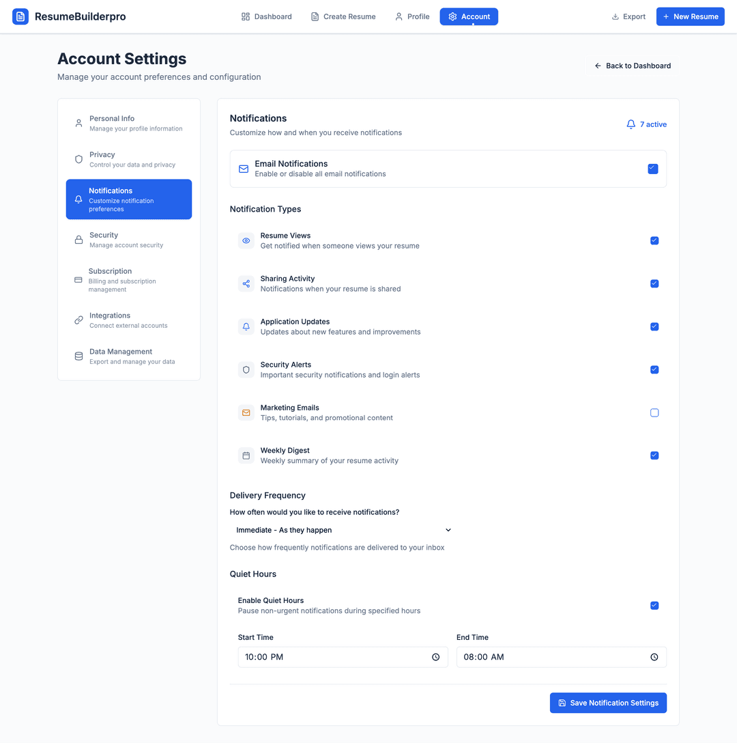Click the Marketing Emails envelope icon
Screen dimensions: 737x743
click(246, 412)
